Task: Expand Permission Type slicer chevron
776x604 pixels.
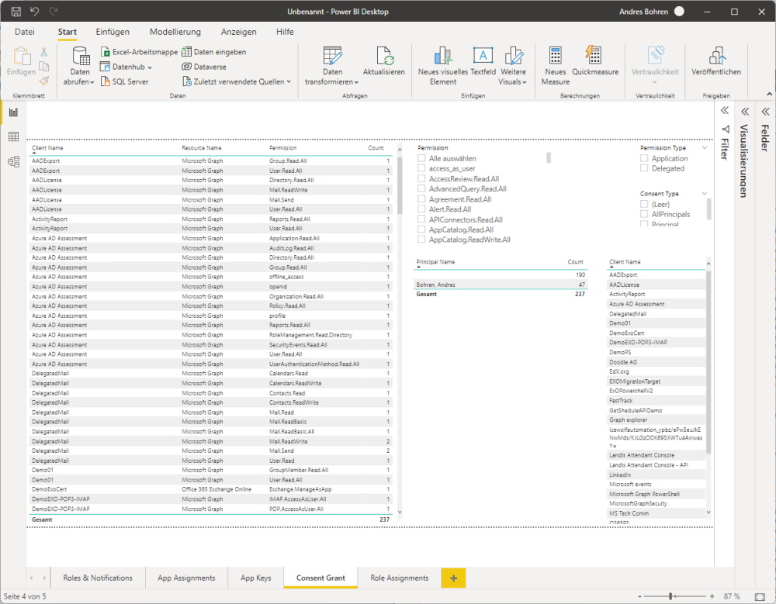Action: (705, 148)
